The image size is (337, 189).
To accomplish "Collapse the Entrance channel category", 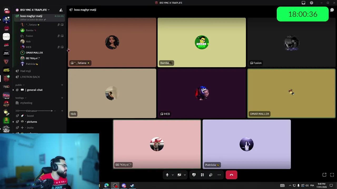I will pos(36,111).
